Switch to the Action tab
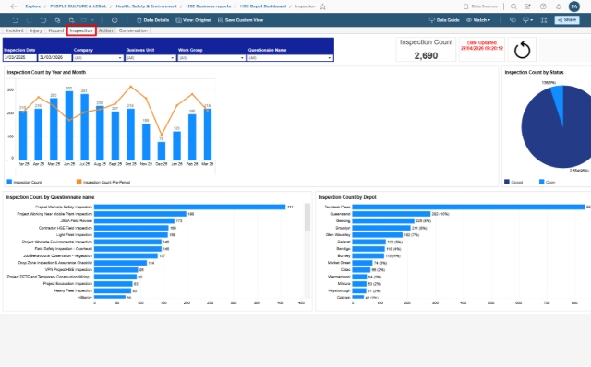The image size is (591, 367). (x=105, y=30)
